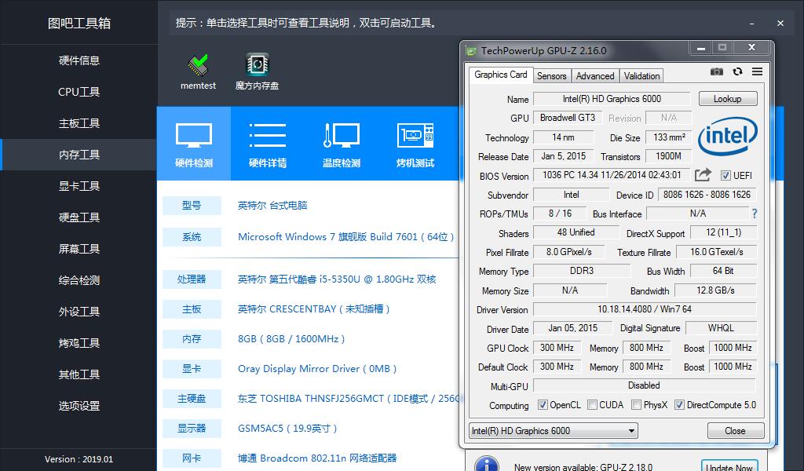Click the Broadcom 802.11n network adapter entry
Image resolution: width=804 pixels, height=471 pixels.
point(317,458)
